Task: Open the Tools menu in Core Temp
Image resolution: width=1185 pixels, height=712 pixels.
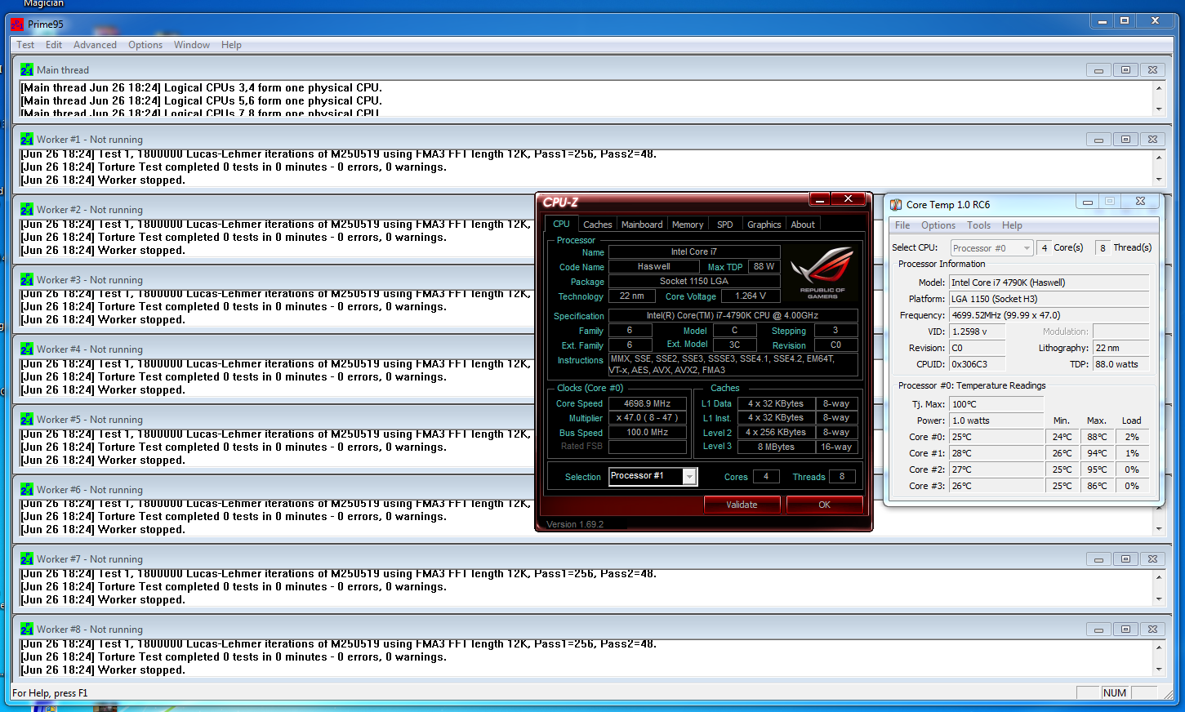Action: [978, 225]
